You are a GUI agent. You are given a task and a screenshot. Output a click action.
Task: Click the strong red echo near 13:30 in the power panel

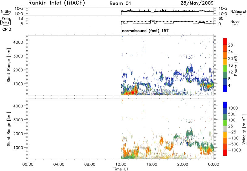coord(133,92)
